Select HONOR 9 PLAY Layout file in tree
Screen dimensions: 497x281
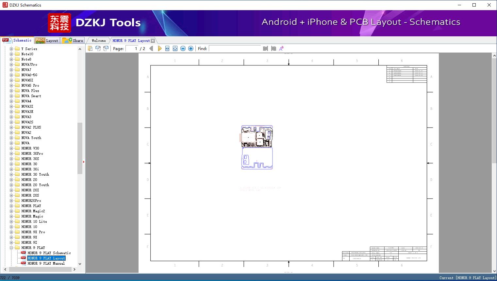pyautogui.click(x=46, y=258)
